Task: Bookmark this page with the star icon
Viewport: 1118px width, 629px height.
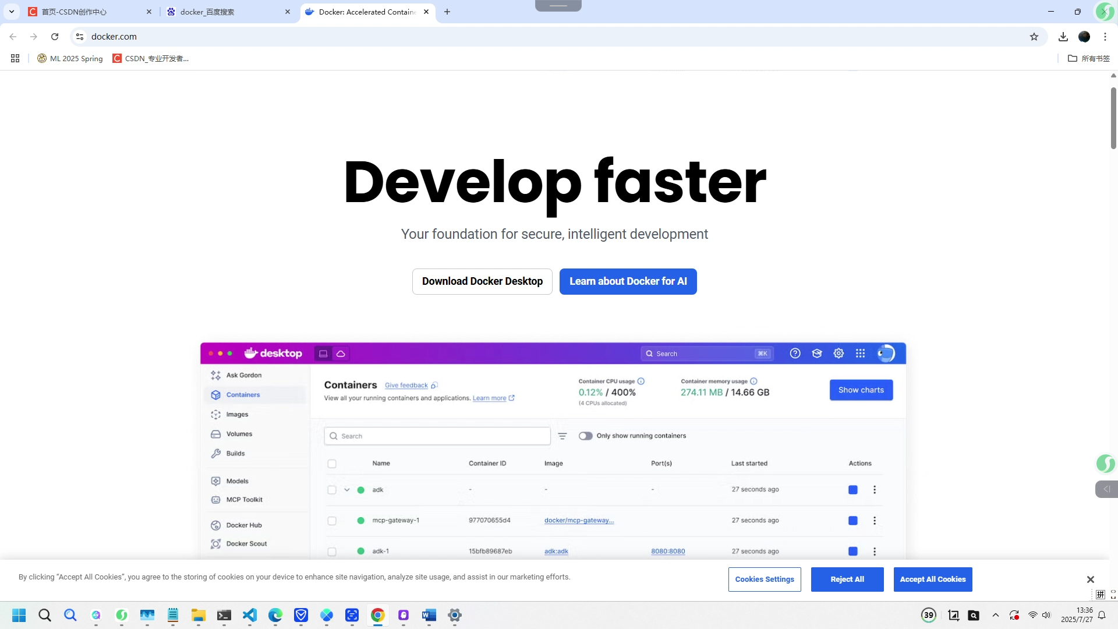Action: (x=1034, y=37)
